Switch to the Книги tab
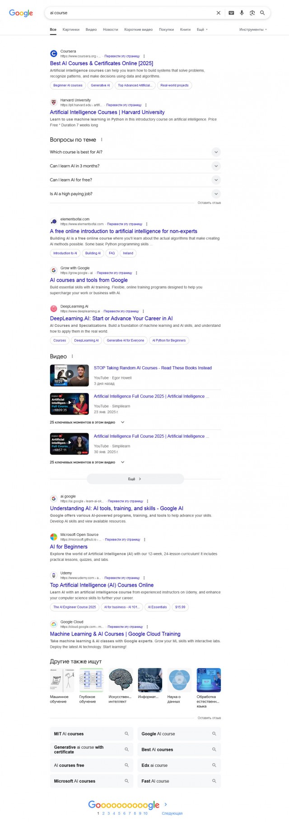The image size is (289, 822). pyautogui.click(x=185, y=29)
